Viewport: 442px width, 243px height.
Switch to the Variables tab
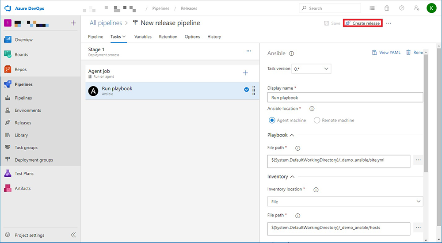(143, 37)
